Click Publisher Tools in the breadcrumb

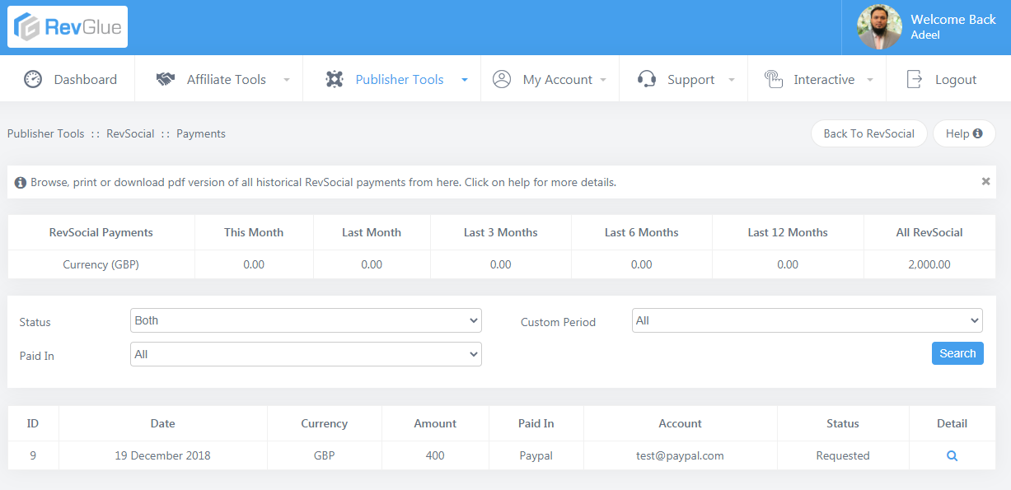(46, 133)
